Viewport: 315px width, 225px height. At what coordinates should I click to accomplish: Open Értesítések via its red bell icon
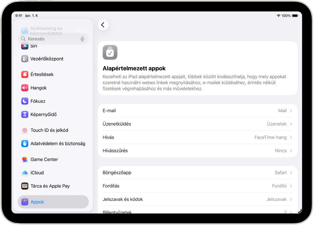(x=25, y=74)
